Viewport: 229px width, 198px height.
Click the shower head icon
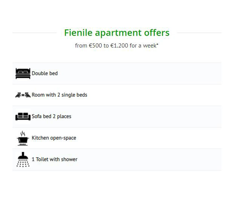point(23,160)
